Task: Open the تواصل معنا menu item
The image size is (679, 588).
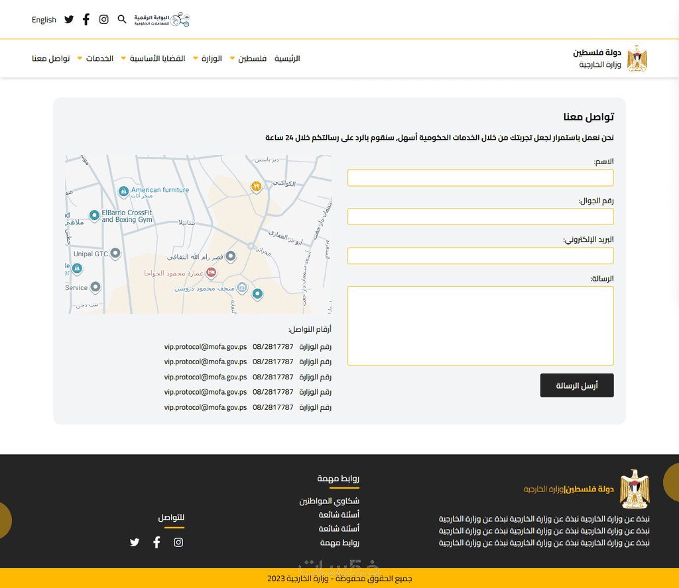Action: pyautogui.click(x=50, y=58)
